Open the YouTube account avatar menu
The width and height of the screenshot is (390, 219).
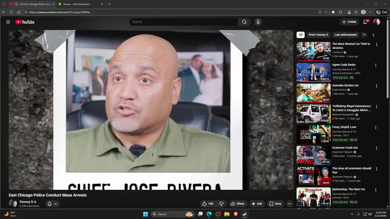(377, 22)
